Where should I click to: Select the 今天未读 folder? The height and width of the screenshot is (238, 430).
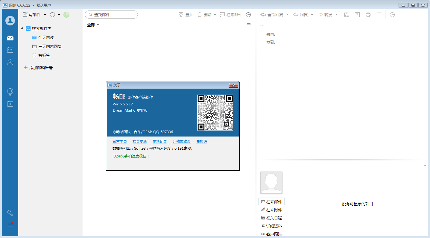pos(46,37)
